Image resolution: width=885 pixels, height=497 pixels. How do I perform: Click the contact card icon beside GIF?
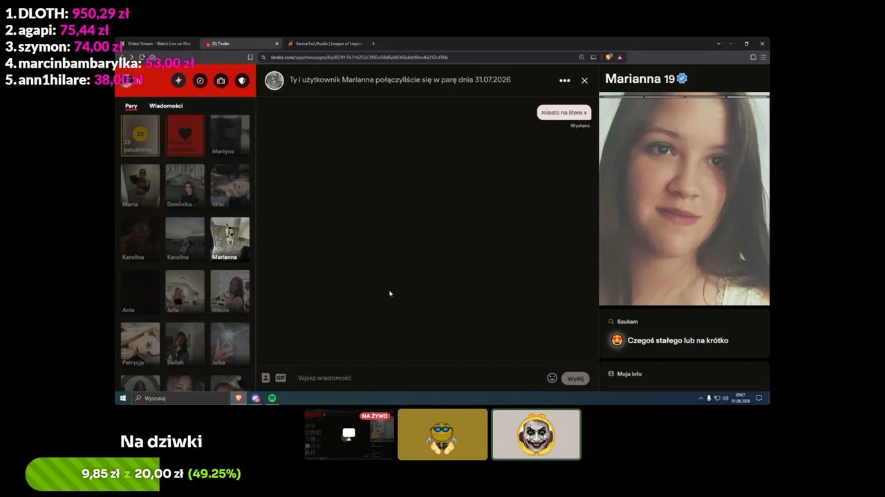pos(265,378)
